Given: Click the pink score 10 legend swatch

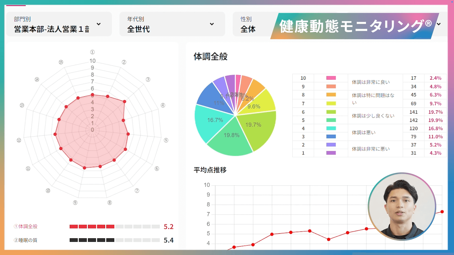Looking at the screenshot, I should [x=331, y=78].
